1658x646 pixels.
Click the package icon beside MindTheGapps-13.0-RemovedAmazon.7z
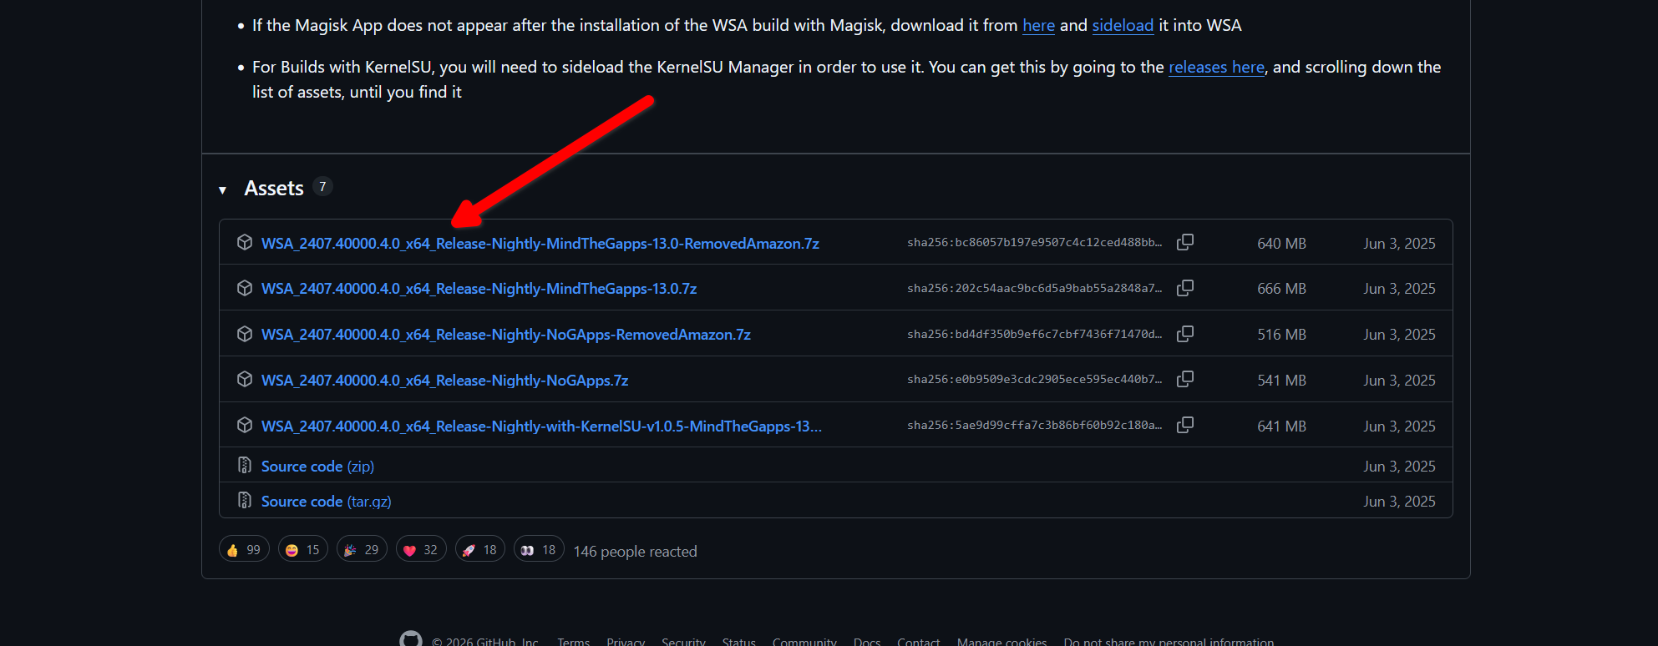click(245, 242)
